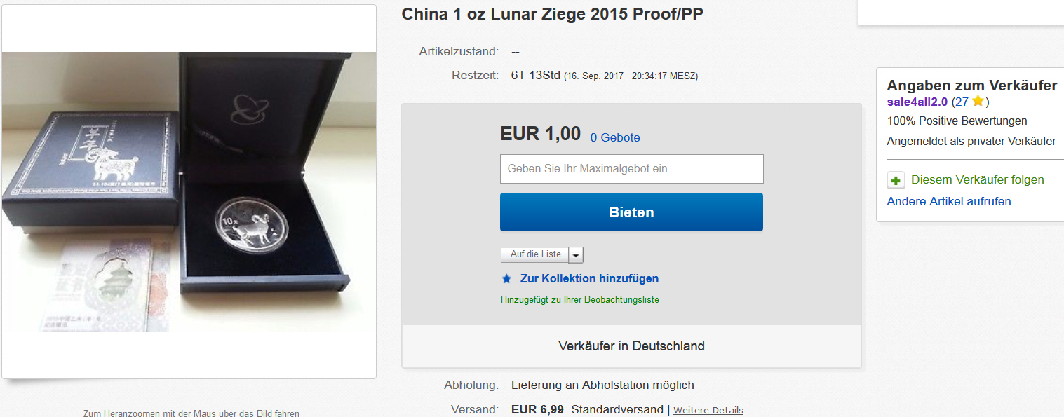This screenshot has width=1064, height=417.
Task: Open seller profile sale4all2.0
Action: coord(917,102)
